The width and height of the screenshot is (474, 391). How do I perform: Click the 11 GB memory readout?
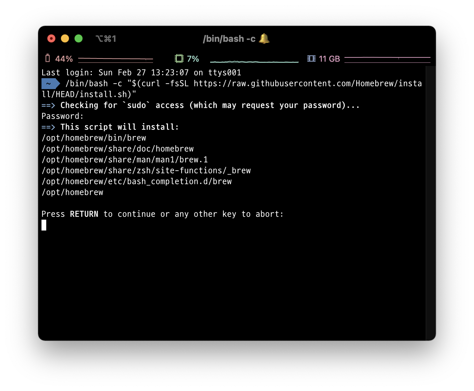(329, 59)
